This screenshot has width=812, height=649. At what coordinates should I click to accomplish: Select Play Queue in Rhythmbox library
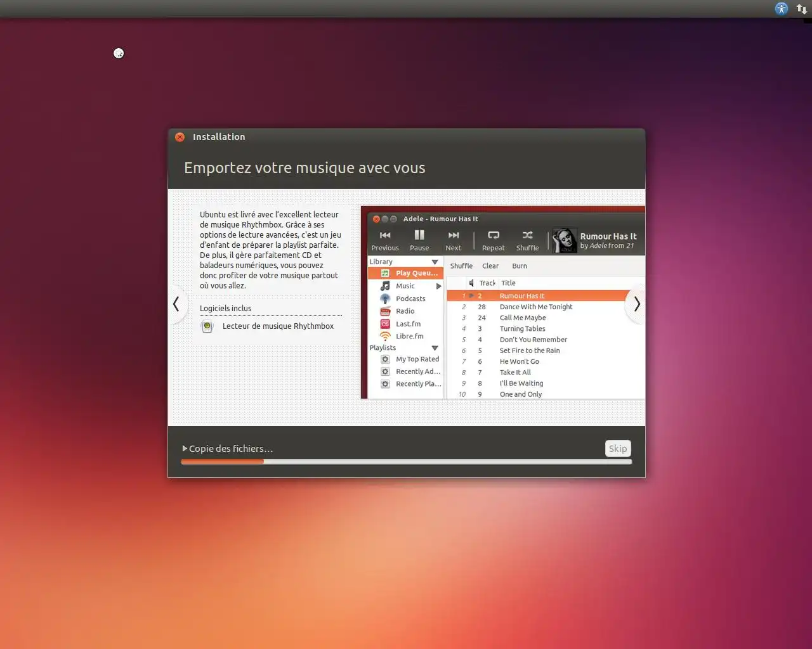coord(405,273)
